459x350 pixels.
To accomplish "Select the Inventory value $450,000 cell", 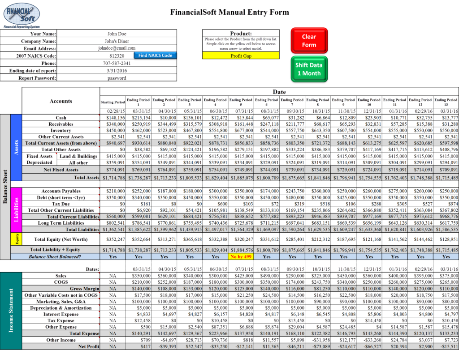I will click(x=113, y=130).
